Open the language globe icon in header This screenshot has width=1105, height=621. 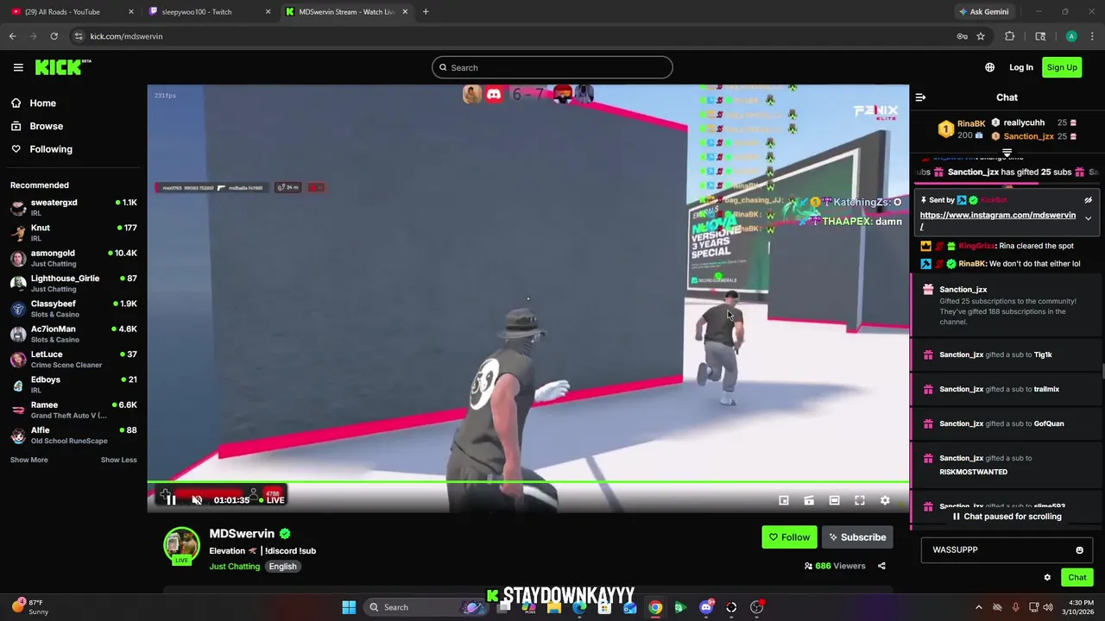pyautogui.click(x=989, y=67)
